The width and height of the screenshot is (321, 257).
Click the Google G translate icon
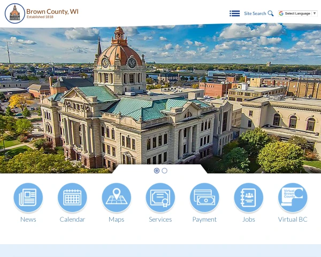[x=281, y=13]
